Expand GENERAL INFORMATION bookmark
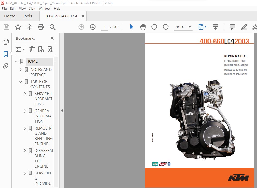 (25, 111)
